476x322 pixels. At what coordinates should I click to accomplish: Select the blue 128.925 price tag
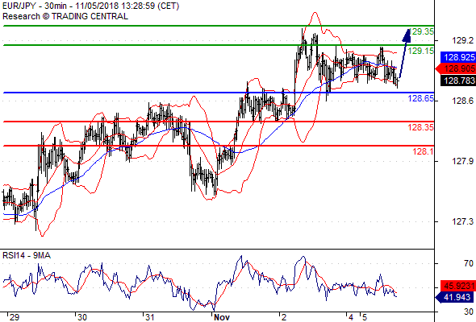click(458, 57)
